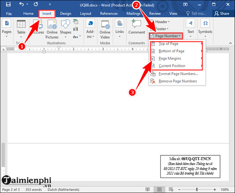Screen dimensions: 235x193
Task: Expand the Links dropdown
Action: pos(120,28)
